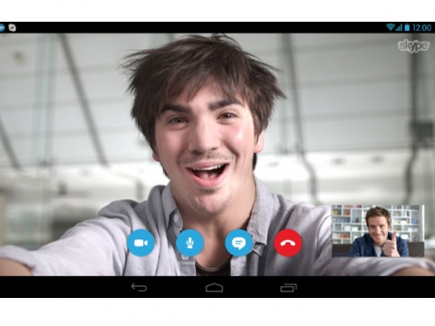Turn off video with the camera button
435x326 pixels.
tap(140, 243)
